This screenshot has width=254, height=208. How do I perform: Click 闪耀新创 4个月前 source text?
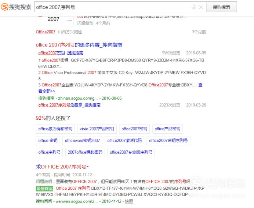[x=94, y=23]
